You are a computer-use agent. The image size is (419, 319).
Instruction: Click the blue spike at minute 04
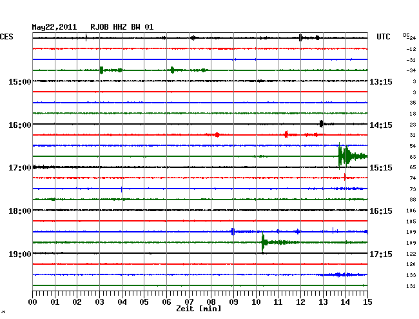click(x=122, y=189)
